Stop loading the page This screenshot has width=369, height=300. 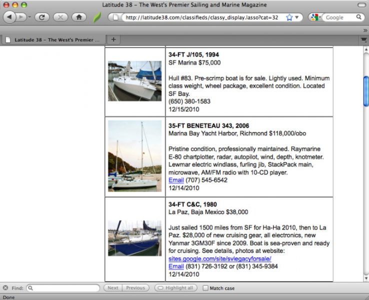tap(60, 17)
